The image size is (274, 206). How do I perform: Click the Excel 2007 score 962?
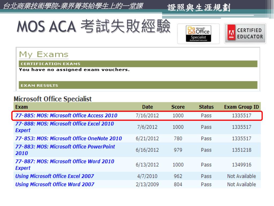(x=178, y=176)
